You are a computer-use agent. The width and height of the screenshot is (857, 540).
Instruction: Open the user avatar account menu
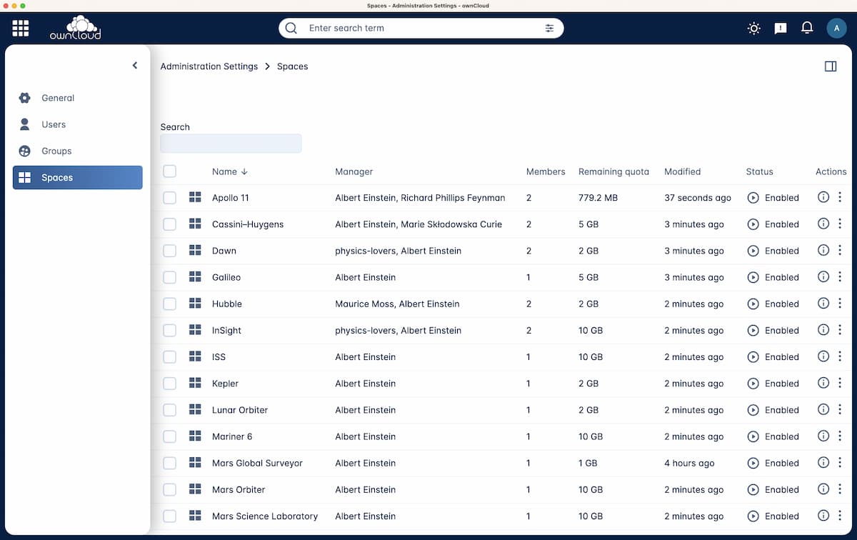click(x=836, y=28)
